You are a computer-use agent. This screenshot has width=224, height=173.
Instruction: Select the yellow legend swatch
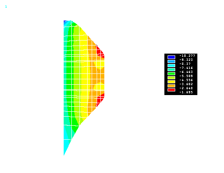[171, 82]
